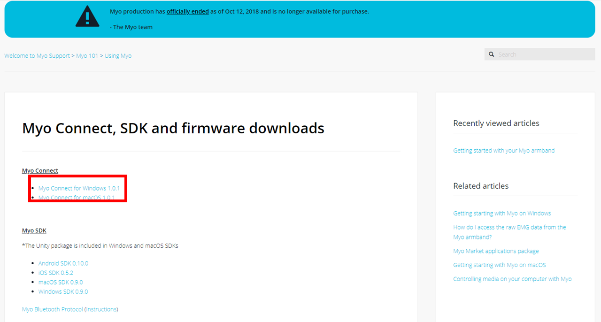Open 'Controlling media on your computer with Myo'
The height and width of the screenshot is (322, 601).
point(512,279)
